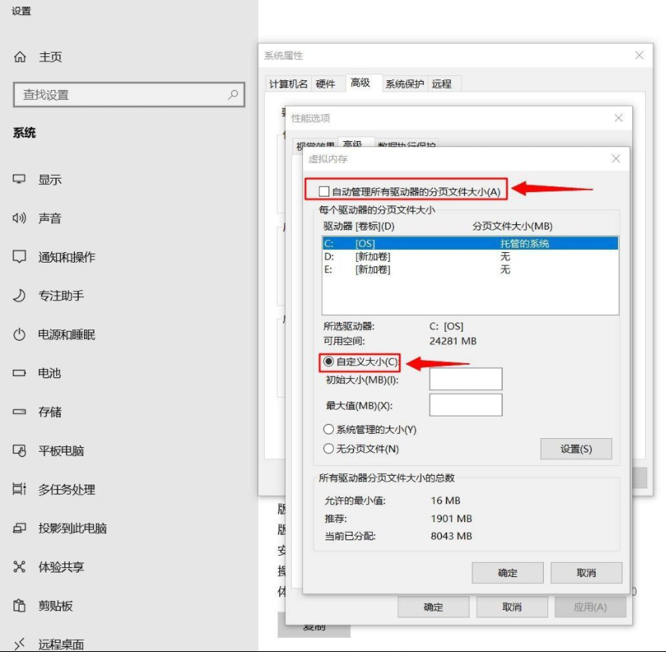666x652 pixels.
Task: Open the 显示 display icon
Action: tap(19, 179)
